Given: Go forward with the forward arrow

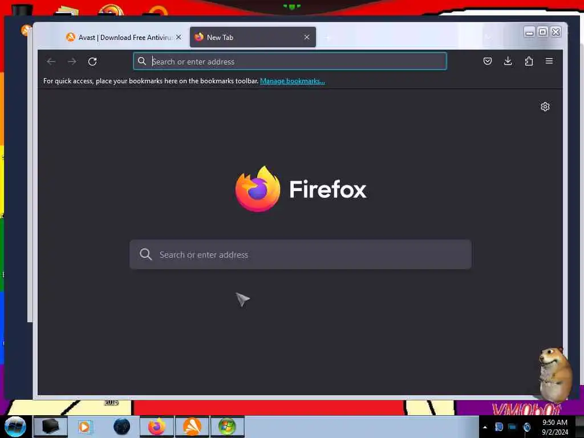Looking at the screenshot, I should [72, 62].
